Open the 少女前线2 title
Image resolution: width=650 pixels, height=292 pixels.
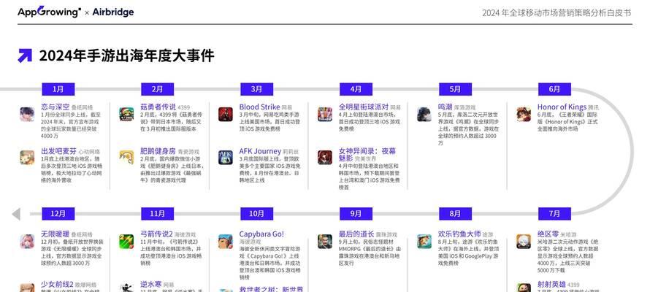(x=57, y=284)
